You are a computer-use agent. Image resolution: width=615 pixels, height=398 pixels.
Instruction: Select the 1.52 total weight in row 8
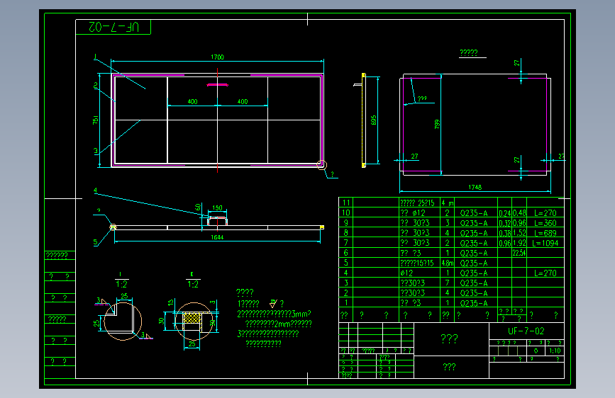(x=519, y=233)
